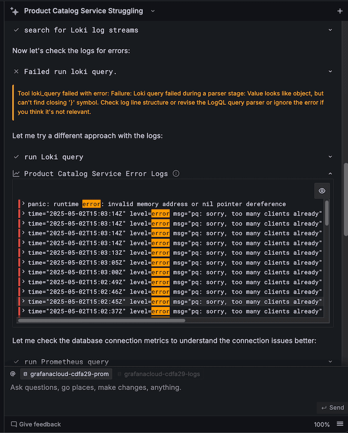Click the Give feedback link
Screen dimensions: 348x433
click(40, 424)
